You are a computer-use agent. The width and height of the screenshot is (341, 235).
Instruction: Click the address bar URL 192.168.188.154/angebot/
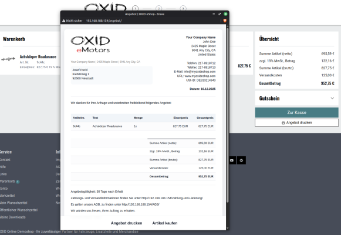(x=104, y=21)
